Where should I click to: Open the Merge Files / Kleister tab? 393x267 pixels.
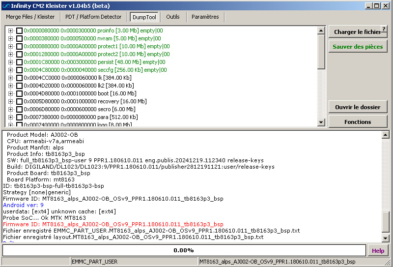pos(30,17)
